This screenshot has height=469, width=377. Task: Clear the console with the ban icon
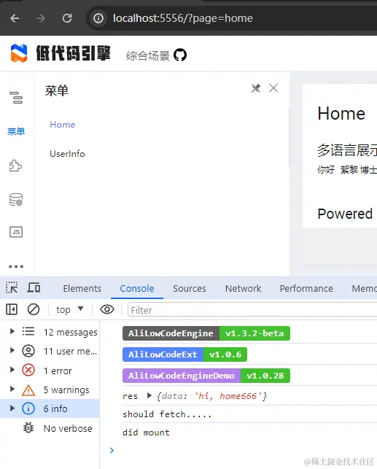[x=34, y=309]
